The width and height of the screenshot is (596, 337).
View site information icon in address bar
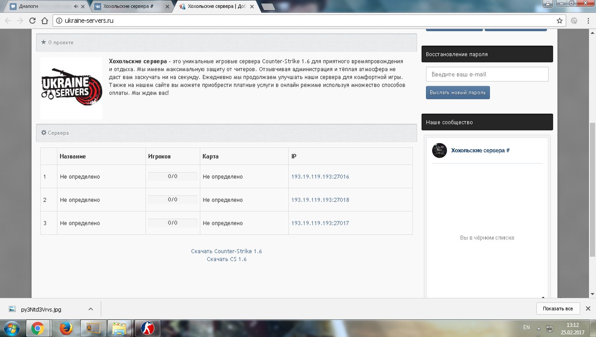[x=59, y=21]
